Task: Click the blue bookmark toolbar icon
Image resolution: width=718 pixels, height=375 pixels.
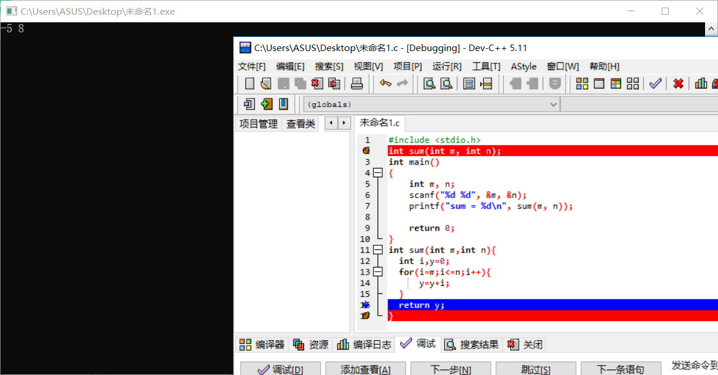Action: coord(284,104)
